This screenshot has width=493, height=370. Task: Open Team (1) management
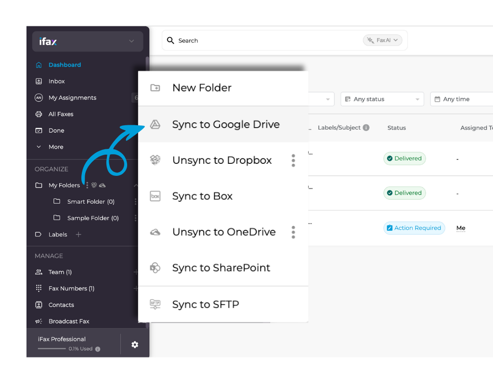coord(60,272)
